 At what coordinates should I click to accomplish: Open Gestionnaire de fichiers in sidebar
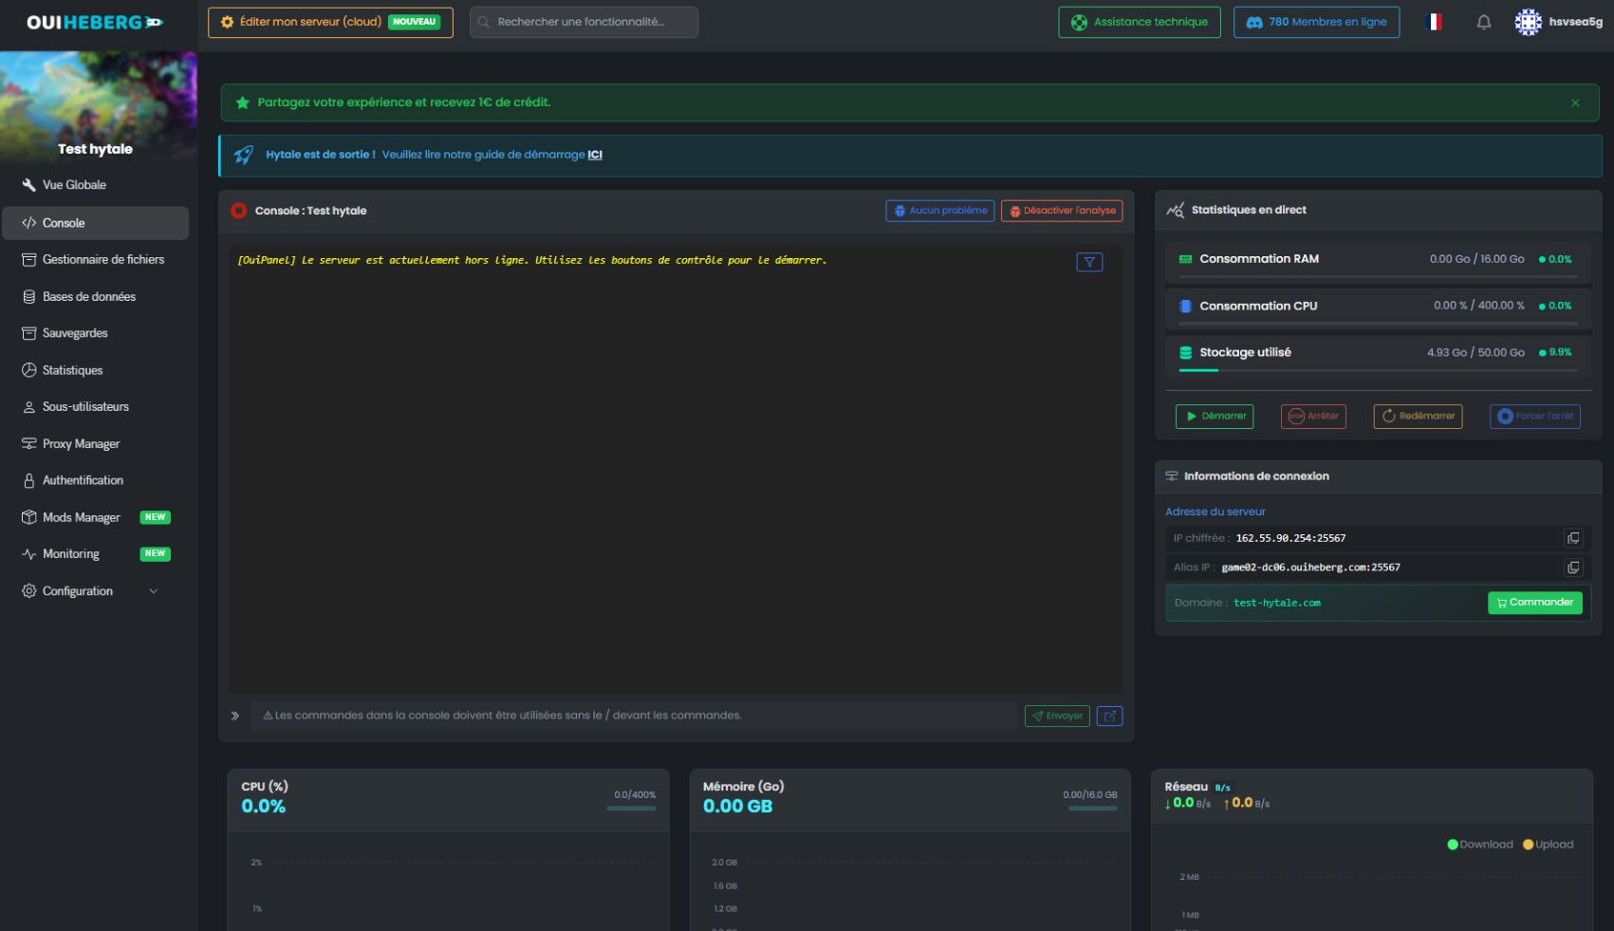pyautogui.click(x=102, y=260)
